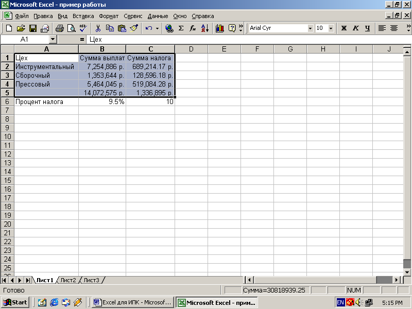The height and width of the screenshot is (309, 412).
Task: Insert hyperlink with globe icon
Action: [169, 28]
